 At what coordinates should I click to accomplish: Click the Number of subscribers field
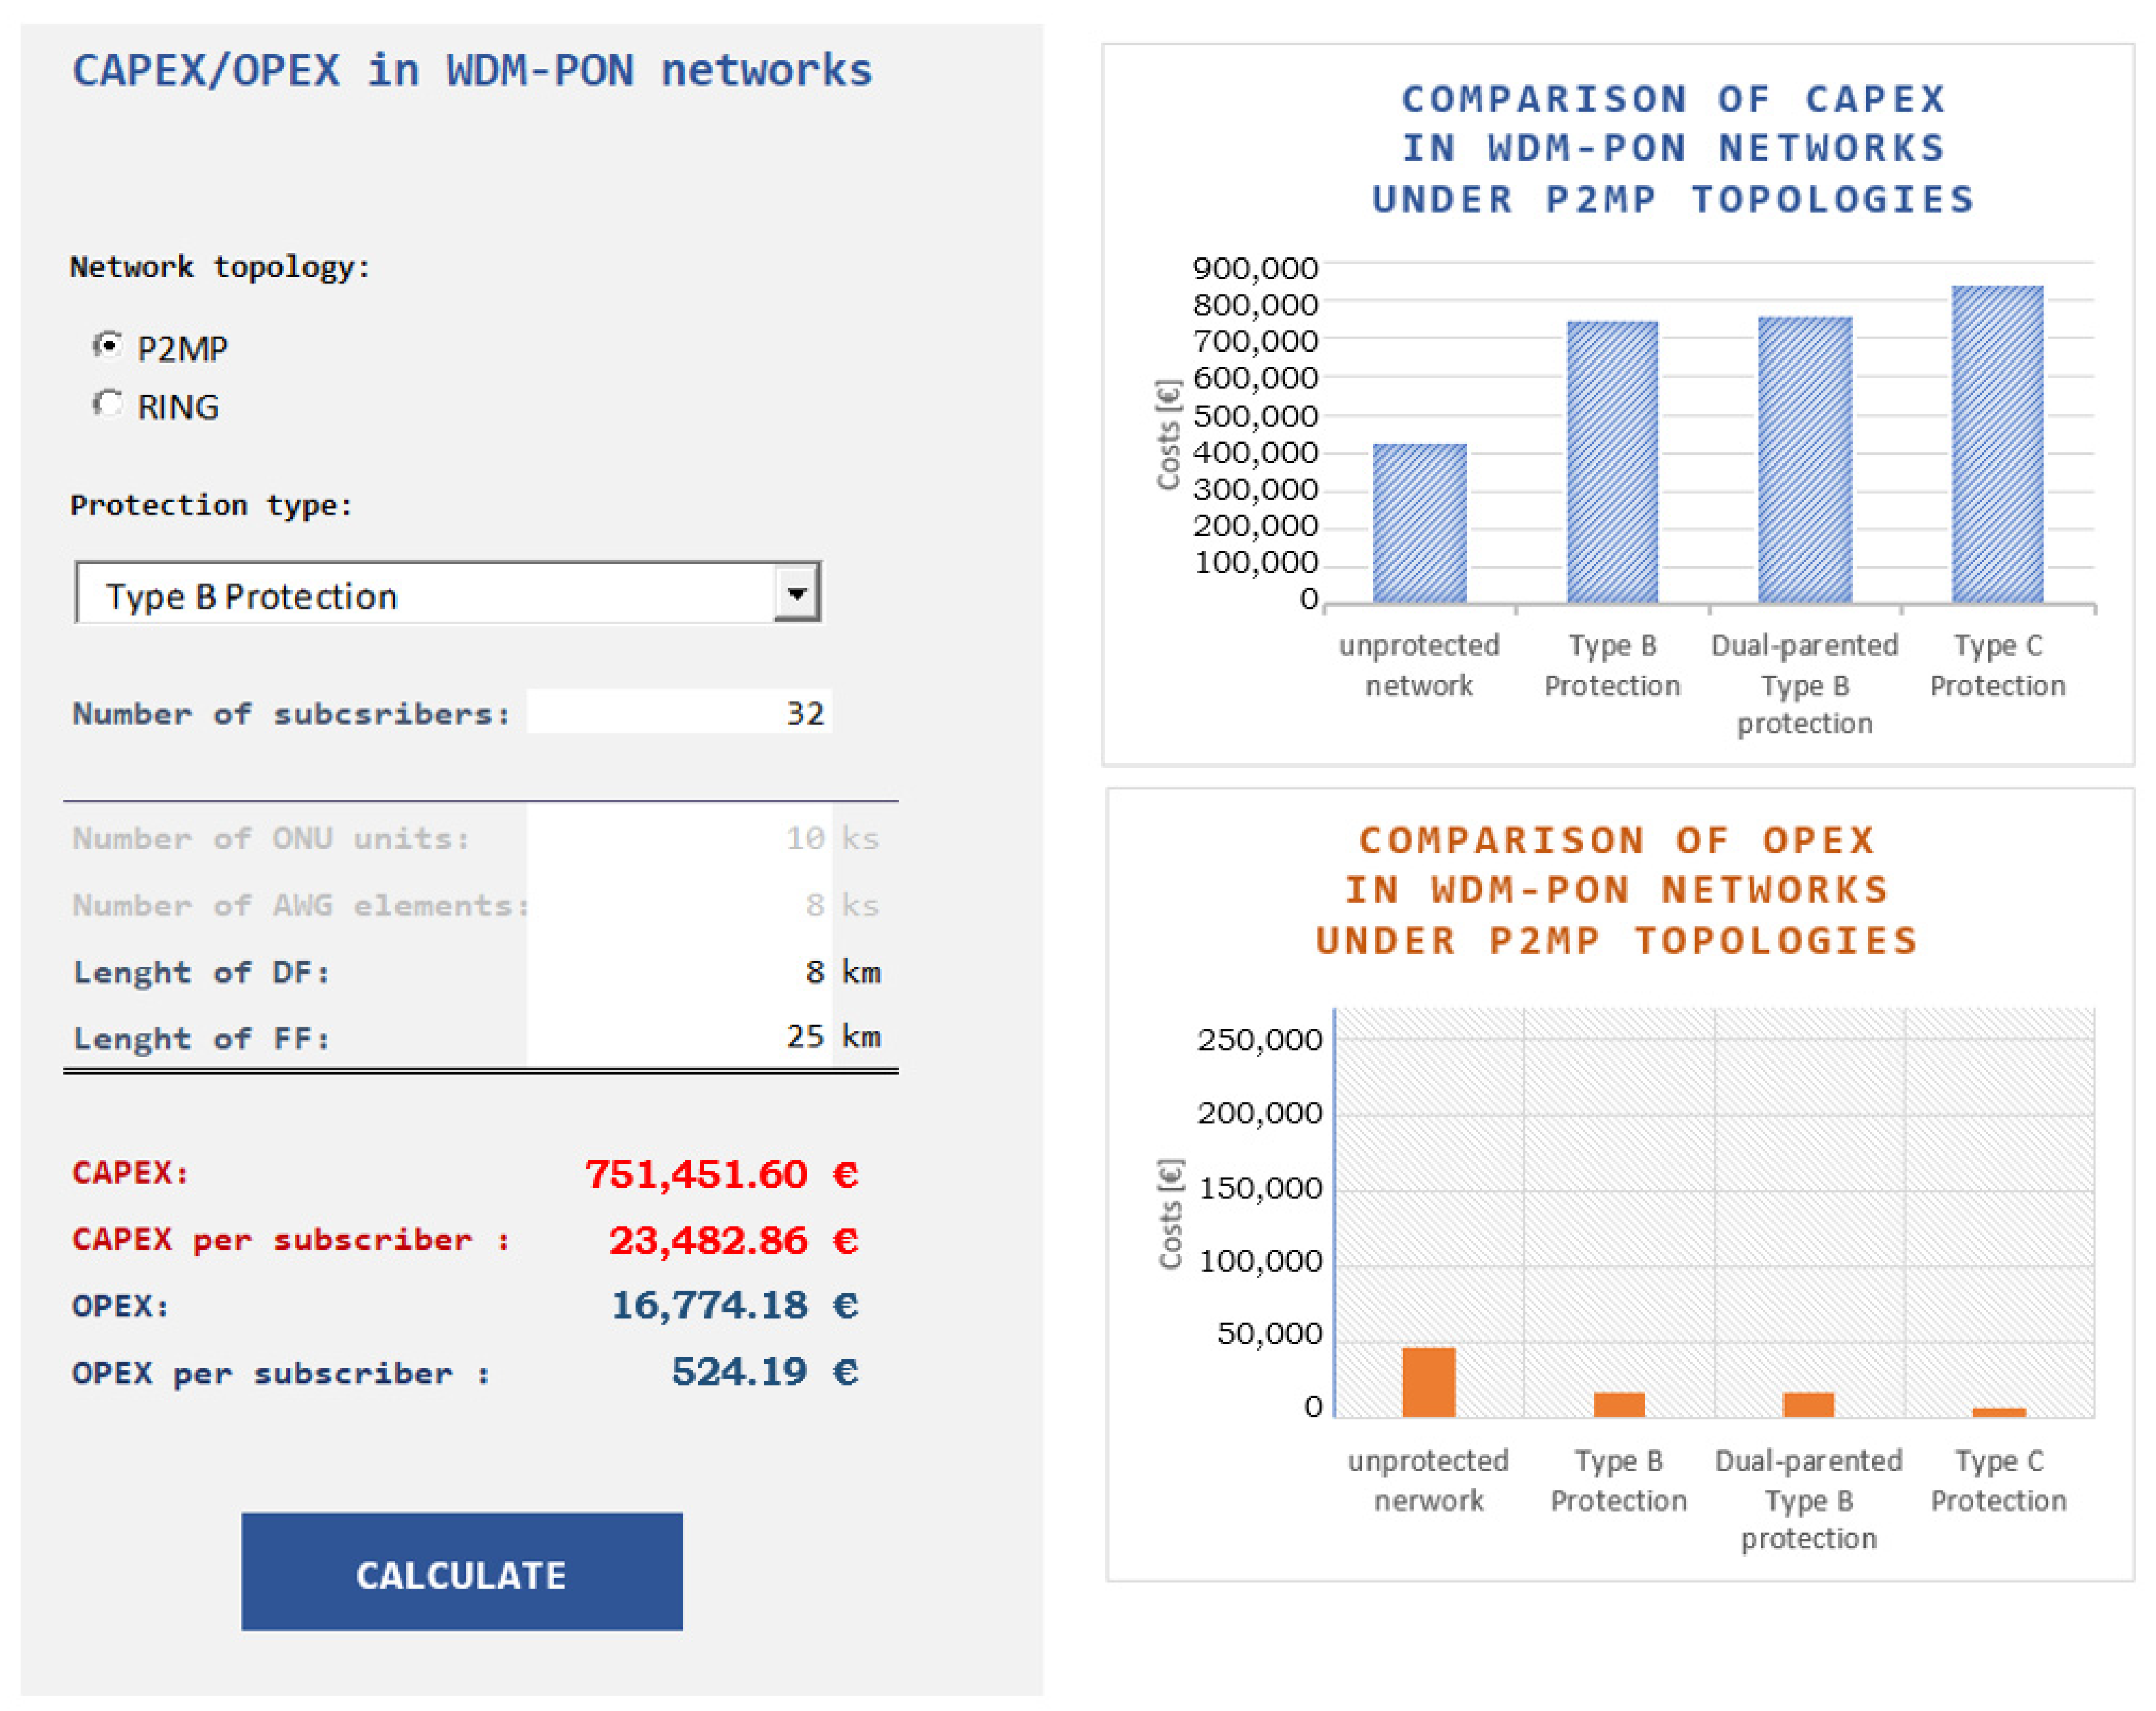[x=679, y=713]
